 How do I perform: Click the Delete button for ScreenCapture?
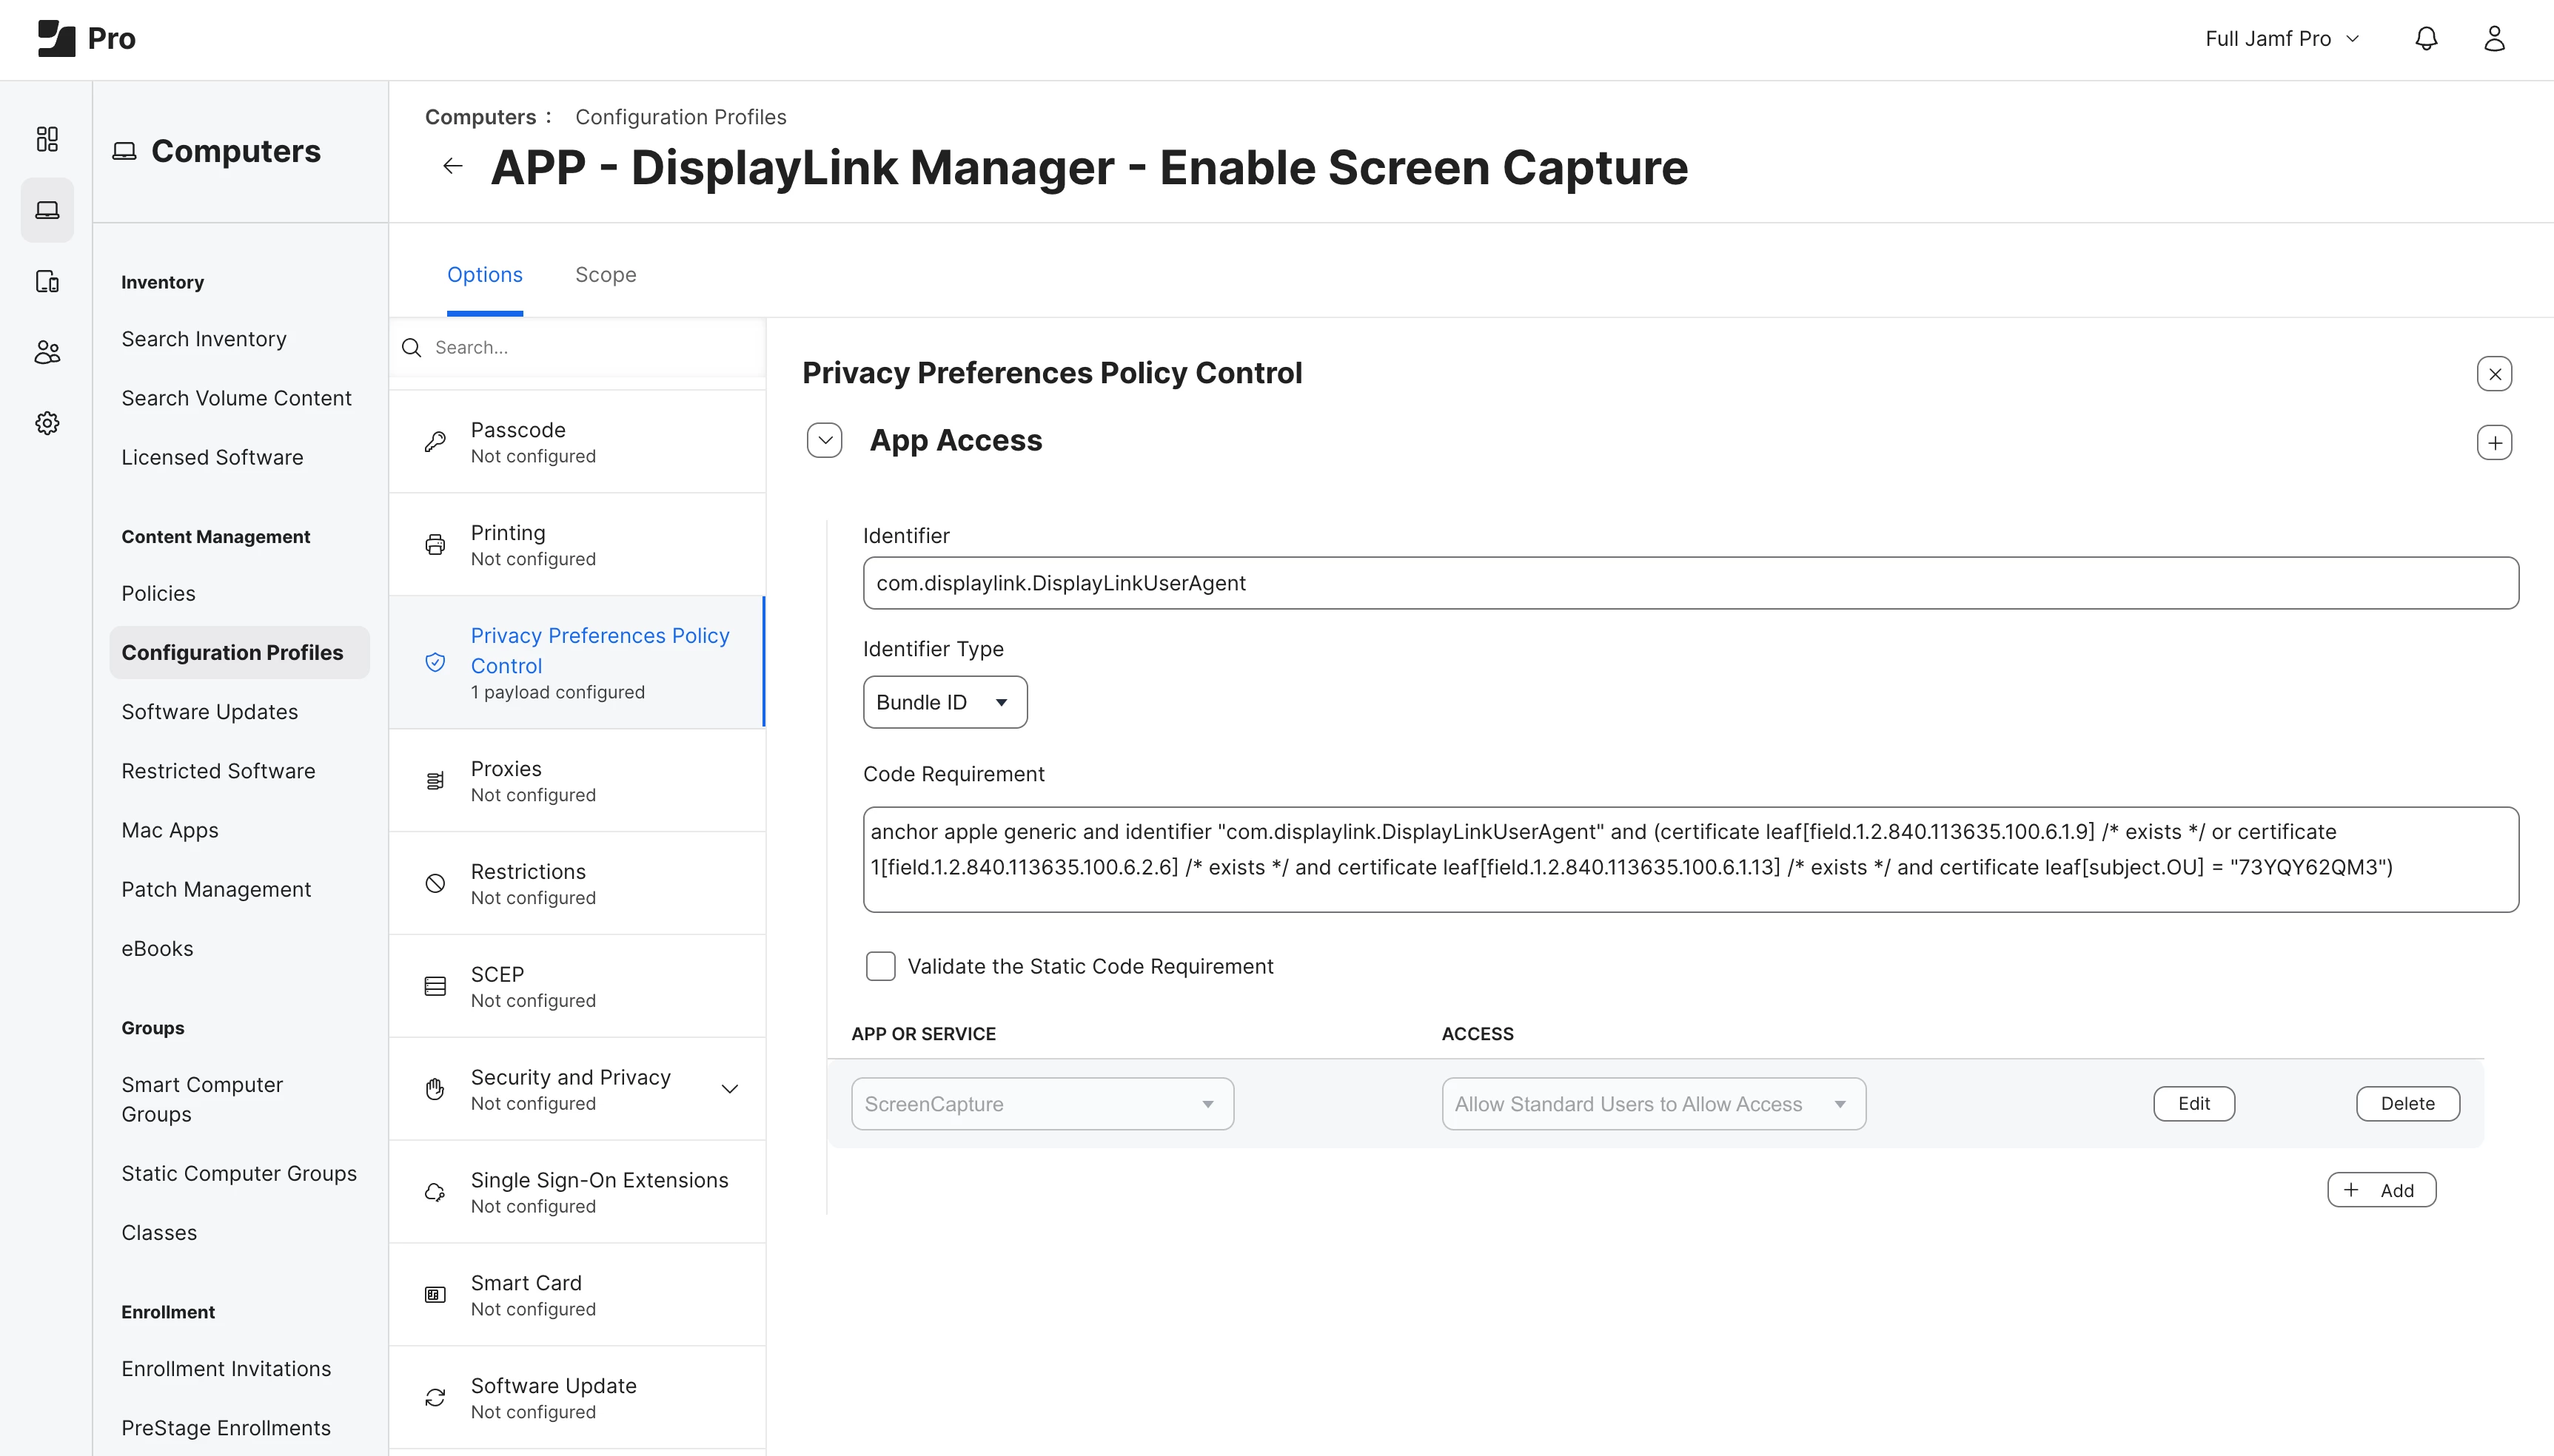[2408, 1104]
